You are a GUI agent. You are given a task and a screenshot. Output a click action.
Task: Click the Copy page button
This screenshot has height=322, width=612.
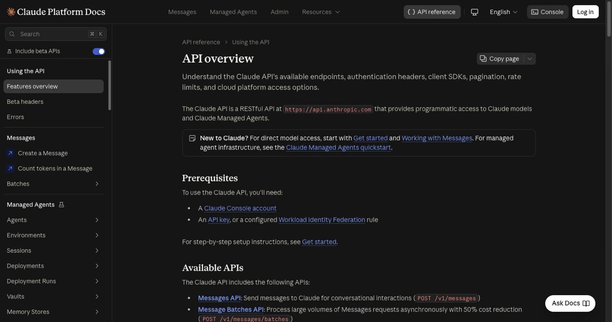(500, 59)
